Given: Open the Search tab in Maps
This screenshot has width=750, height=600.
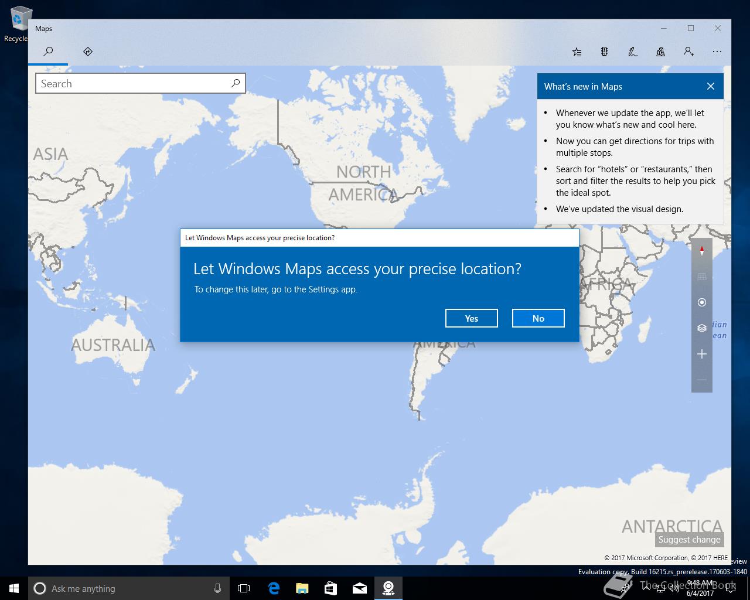Looking at the screenshot, I should tap(48, 52).
